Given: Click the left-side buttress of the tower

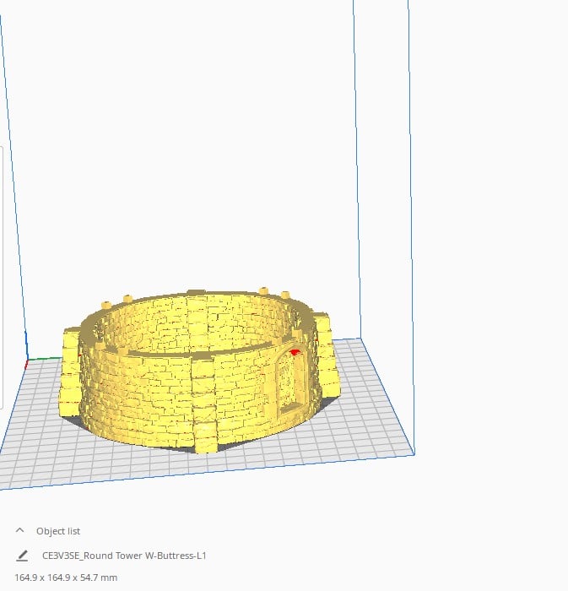Looking at the screenshot, I should click(70, 371).
